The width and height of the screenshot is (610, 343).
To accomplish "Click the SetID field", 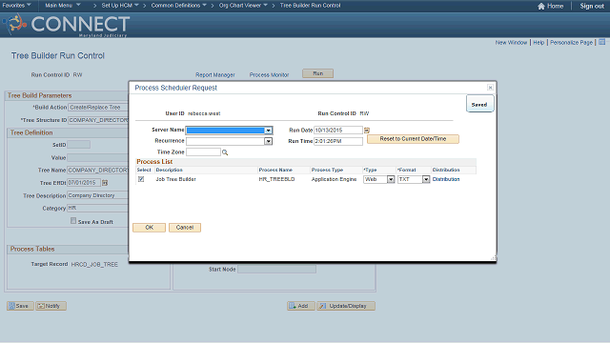I will [78, 145].
